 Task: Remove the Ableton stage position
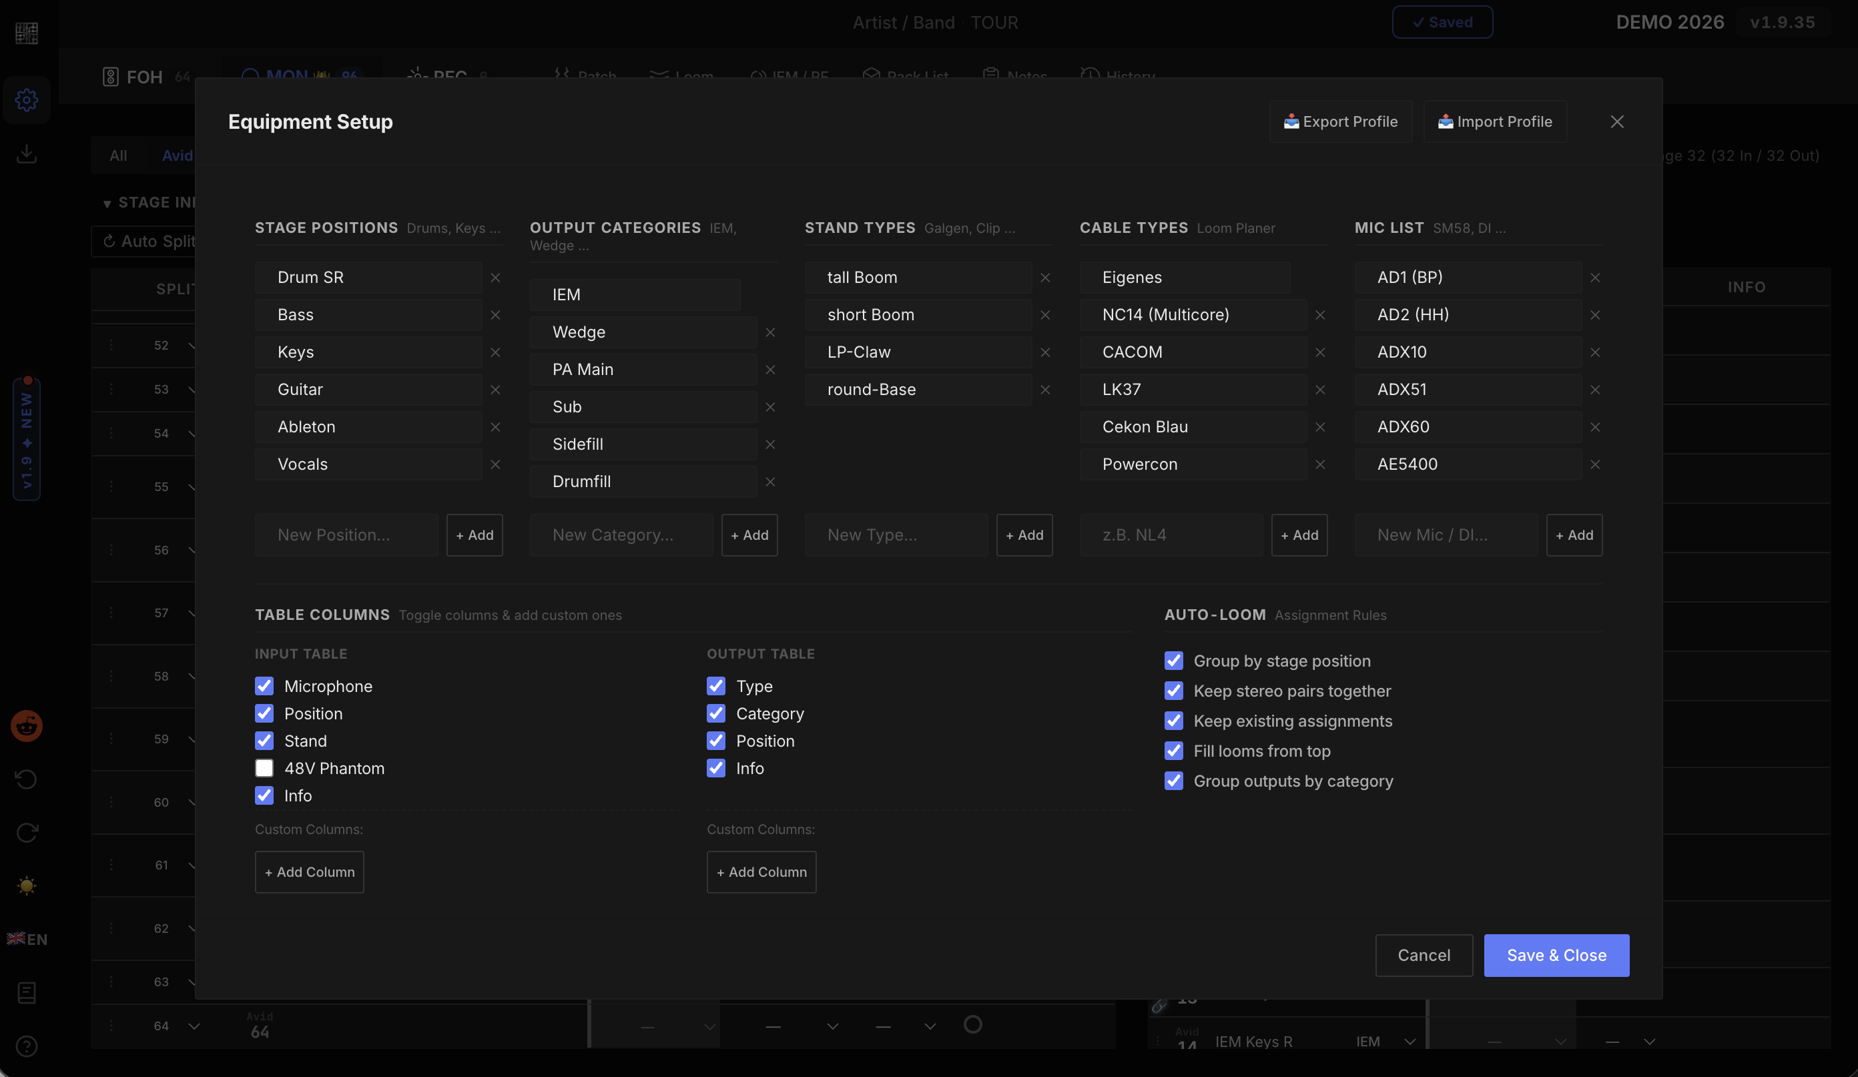point(495,428)
